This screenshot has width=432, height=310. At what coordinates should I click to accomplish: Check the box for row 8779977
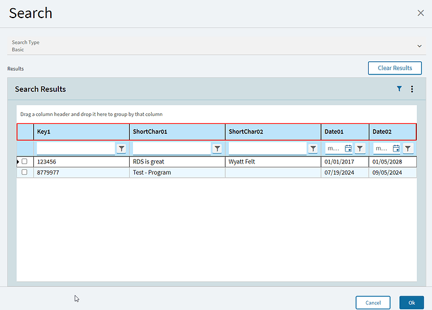coord(24,172)
